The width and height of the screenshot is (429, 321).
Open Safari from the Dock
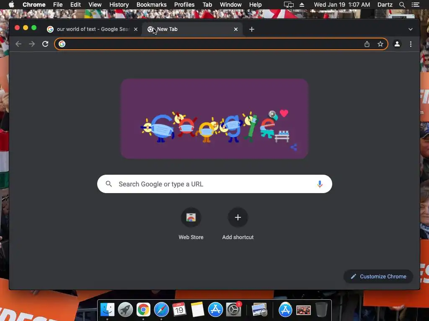[x=161, y=310]
